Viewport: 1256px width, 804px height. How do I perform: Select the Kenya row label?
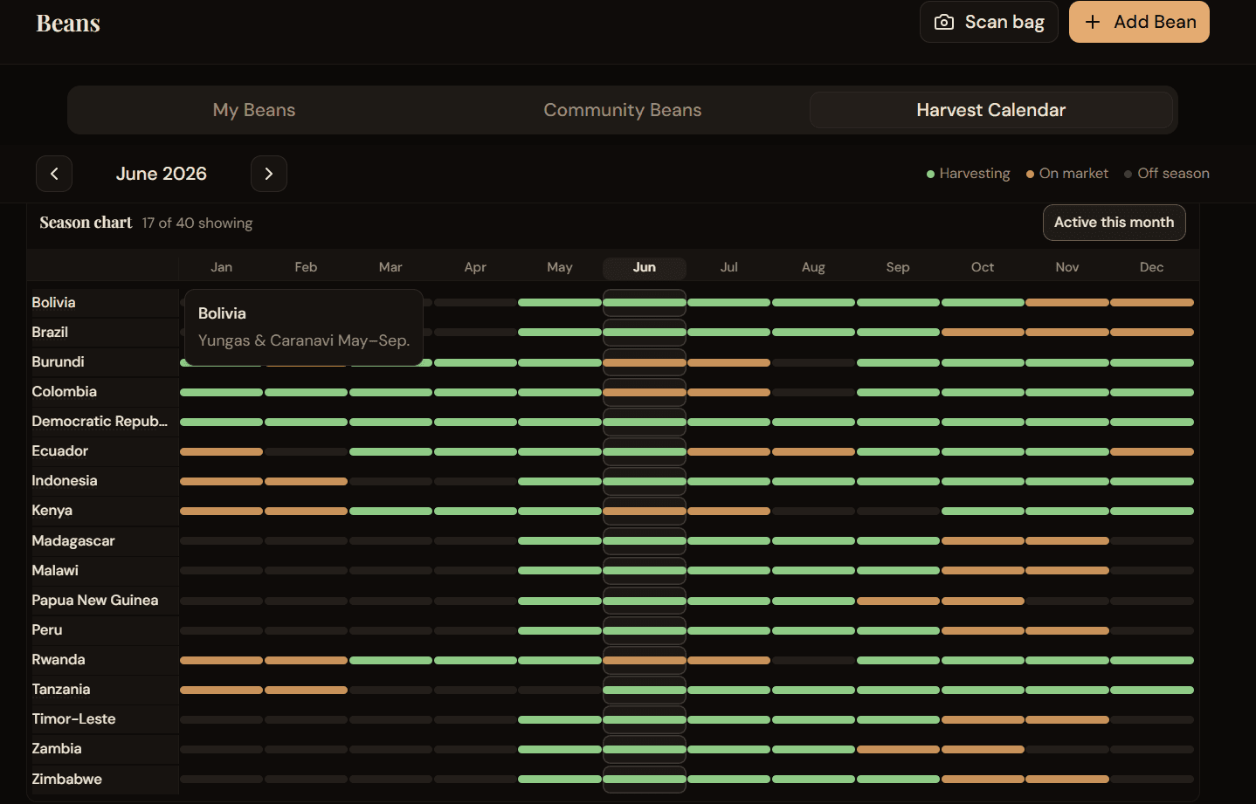point(52,510)
